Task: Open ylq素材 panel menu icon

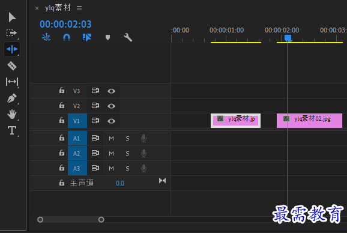Action: pyautogui.click(x=79, y=8)
